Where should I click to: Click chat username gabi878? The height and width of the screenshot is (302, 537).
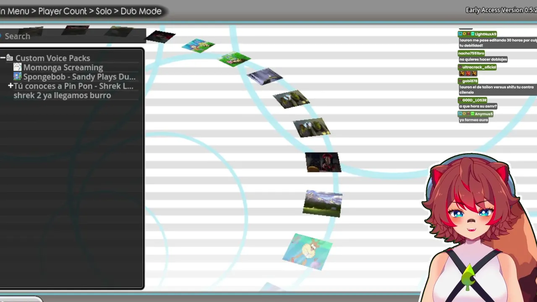pos(470,81)
